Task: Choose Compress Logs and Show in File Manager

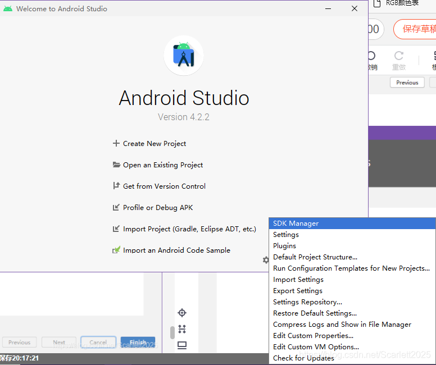Action: point(352,325)
